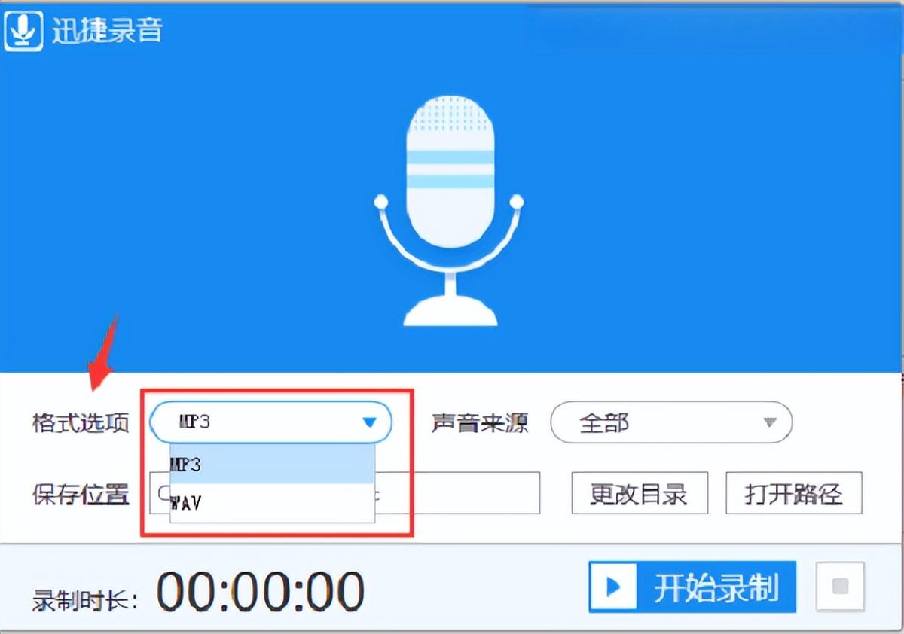Click the 保存位置 label

(x=81, y=495)
